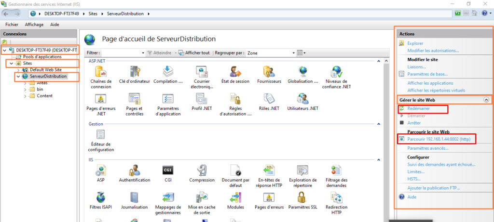Viewport: 494px width, 222px height.
Task: Open the Rôles .NET icon
Action: tap(269, 99)
